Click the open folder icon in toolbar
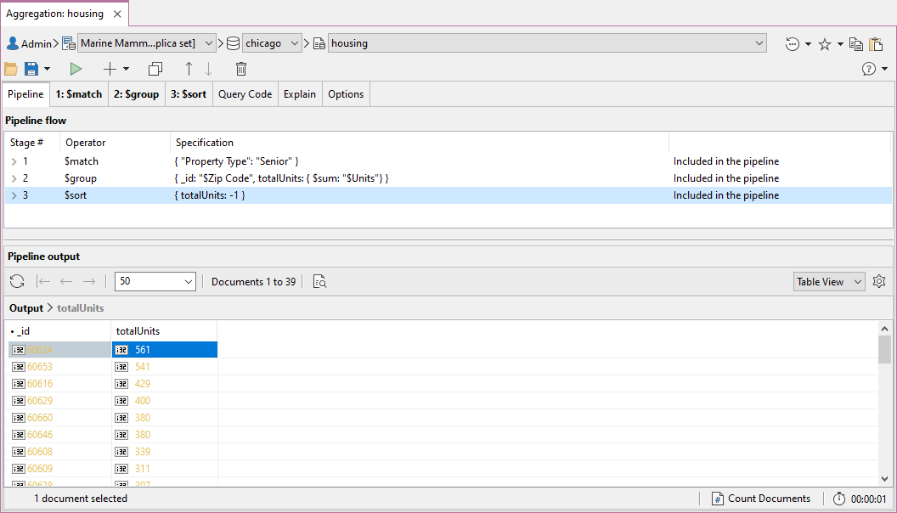Viewport: 897px width, 513px height. (11, 69)
